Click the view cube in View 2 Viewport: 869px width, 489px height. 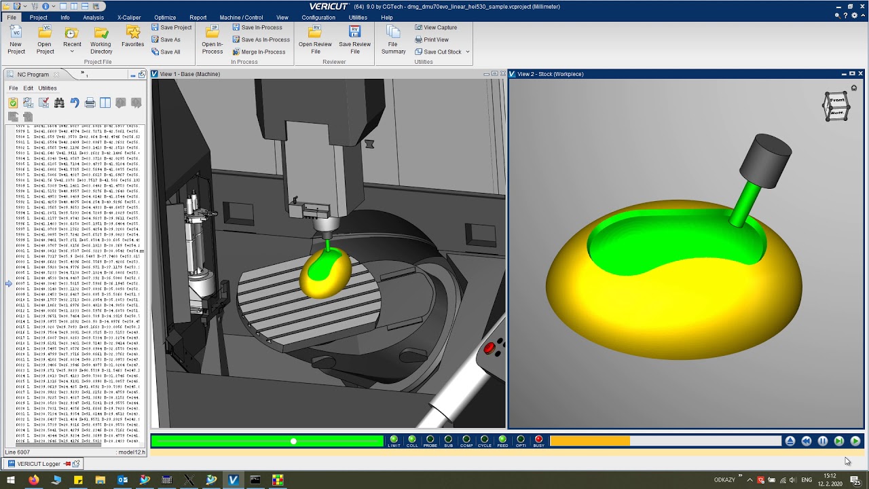pyautogui.click(x=836, y=107)
